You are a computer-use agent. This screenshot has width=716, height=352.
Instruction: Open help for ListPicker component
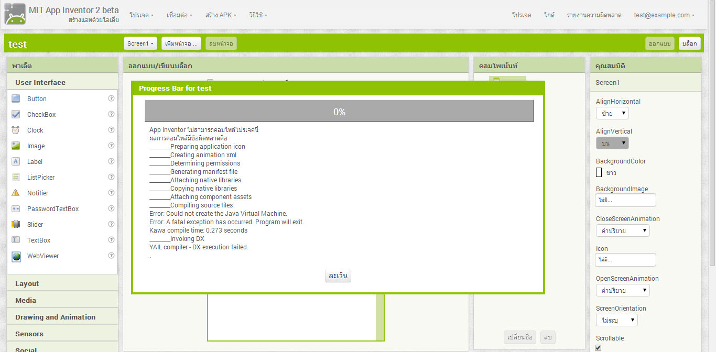(111, 177)
